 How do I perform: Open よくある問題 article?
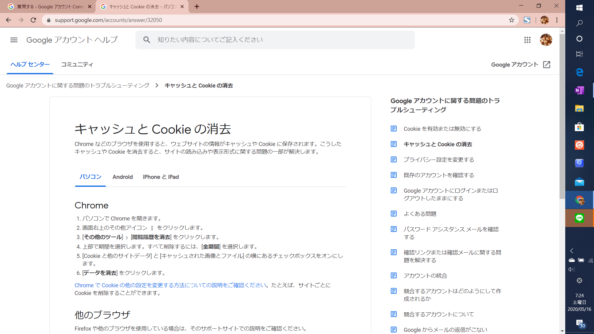(420, 214)
